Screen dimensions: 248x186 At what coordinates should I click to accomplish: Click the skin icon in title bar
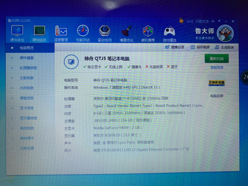(213, 21)
